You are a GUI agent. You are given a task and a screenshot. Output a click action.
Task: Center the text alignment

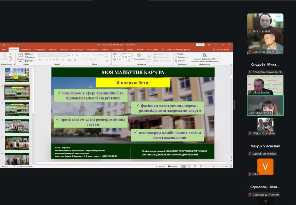coord(86,60)
